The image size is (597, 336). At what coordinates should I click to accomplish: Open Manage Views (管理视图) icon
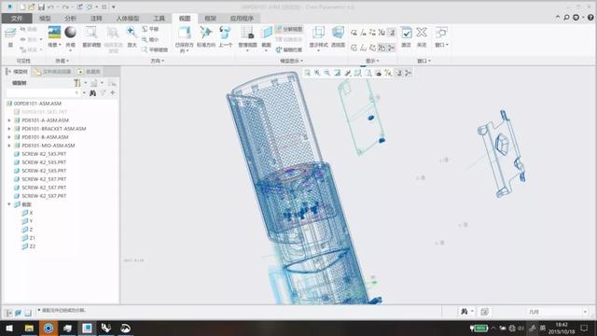247,37
